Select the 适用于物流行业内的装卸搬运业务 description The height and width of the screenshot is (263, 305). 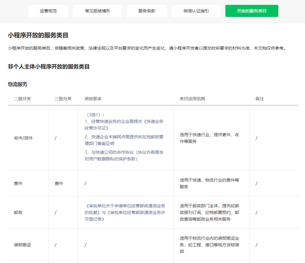(x=210, y=245)
